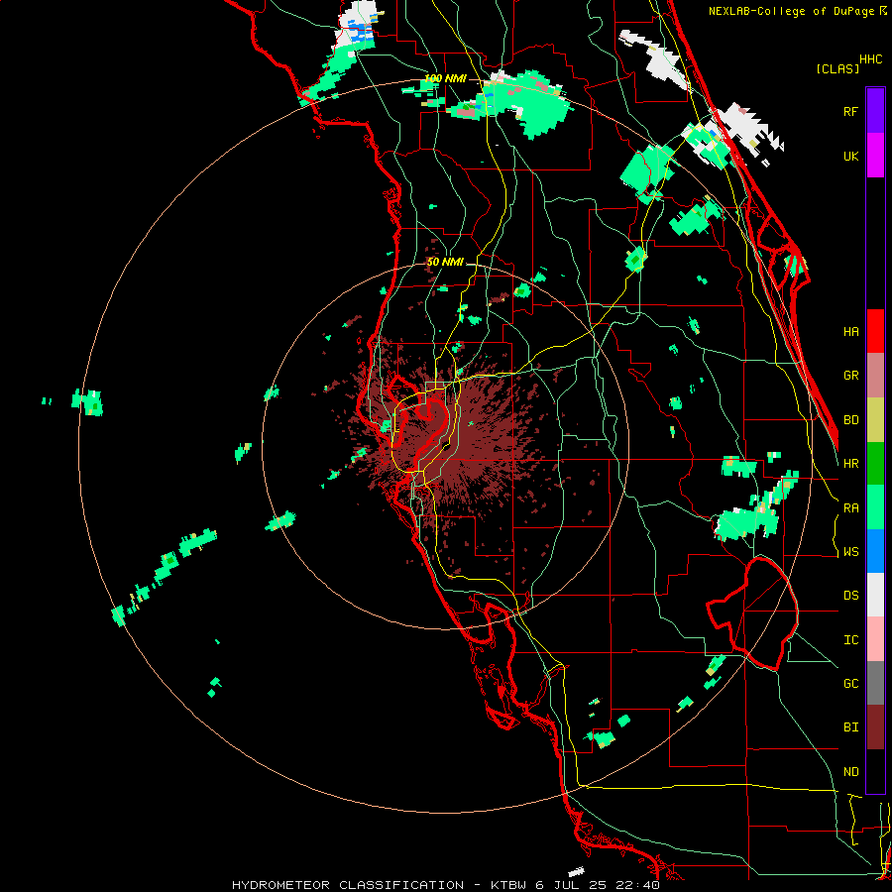
Task: Click the IC light pink legend swatch
Action: coord(875,639)
